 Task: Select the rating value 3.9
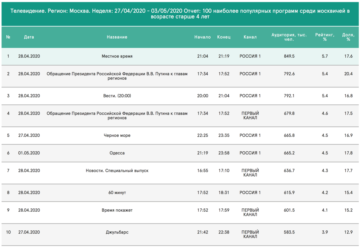point(325,232)
